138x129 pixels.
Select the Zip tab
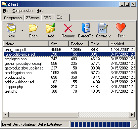point(62,17)
